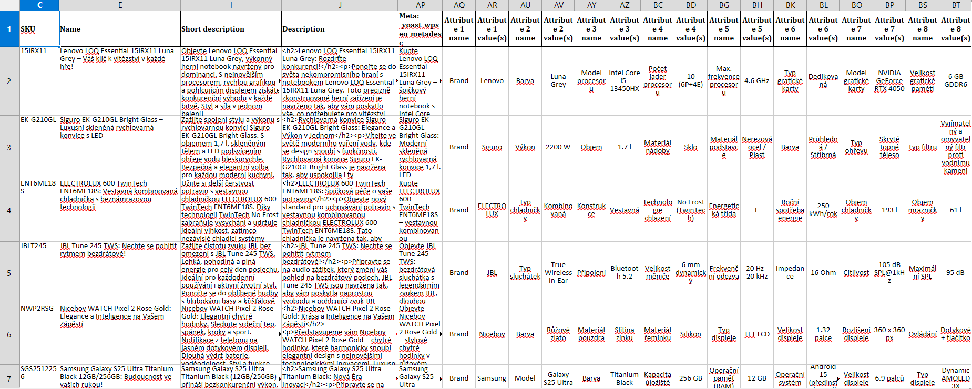The width and height of the screenshot is (972, 389).
Task: Select the NVIDIA GeForce RTX 4050 cell
Action: coord(889,81)
